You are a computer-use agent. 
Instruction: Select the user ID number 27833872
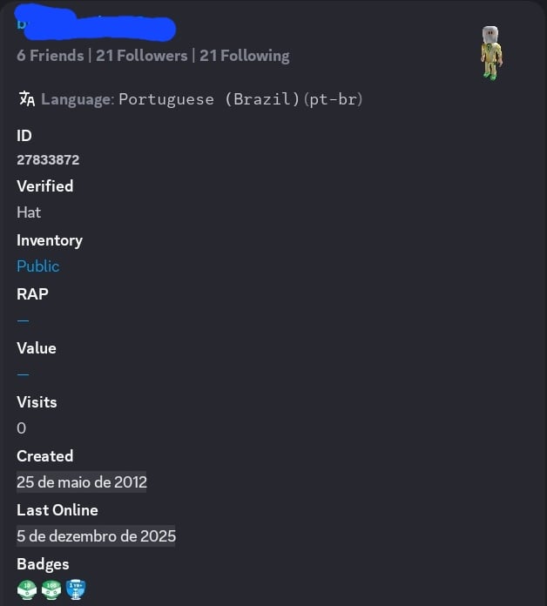48,160
